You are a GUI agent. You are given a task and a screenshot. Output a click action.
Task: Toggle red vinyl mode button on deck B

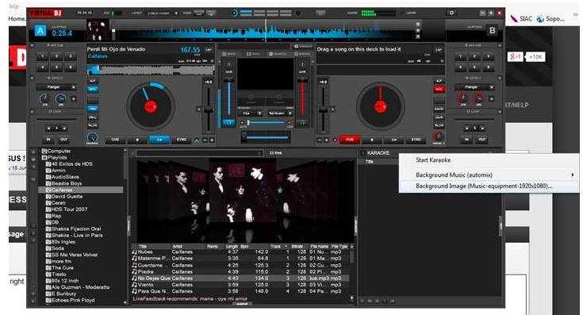pyautogui.click(x=439, y=89)
